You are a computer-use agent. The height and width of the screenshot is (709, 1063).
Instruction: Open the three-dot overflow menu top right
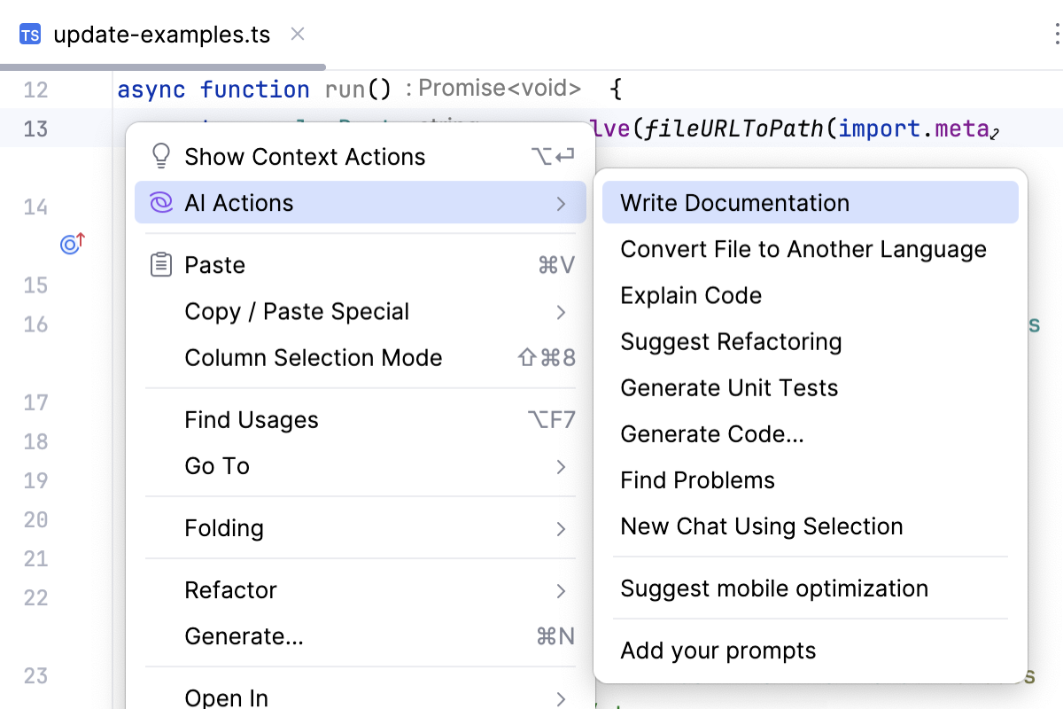pos(1057,34)
